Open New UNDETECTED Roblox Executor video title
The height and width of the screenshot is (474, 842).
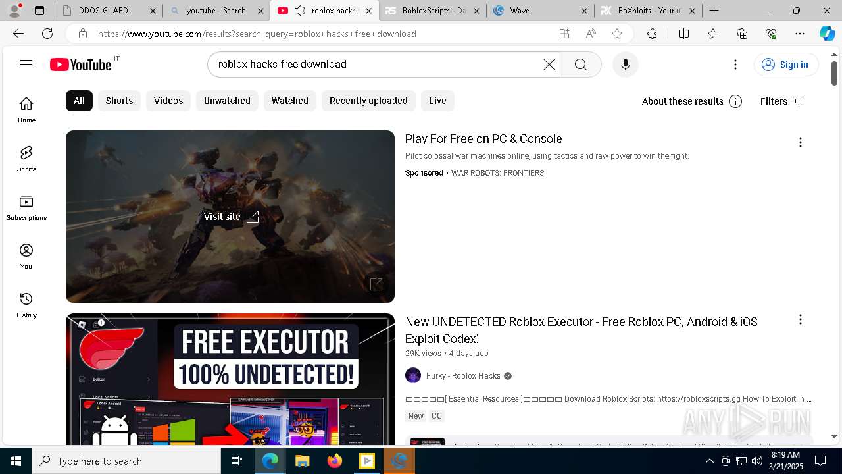(582, 330)
